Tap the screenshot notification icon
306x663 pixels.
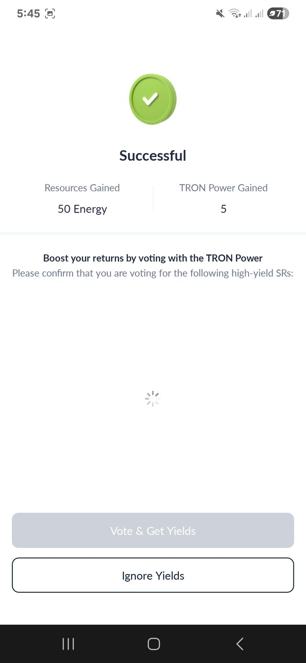coord(50,14)
